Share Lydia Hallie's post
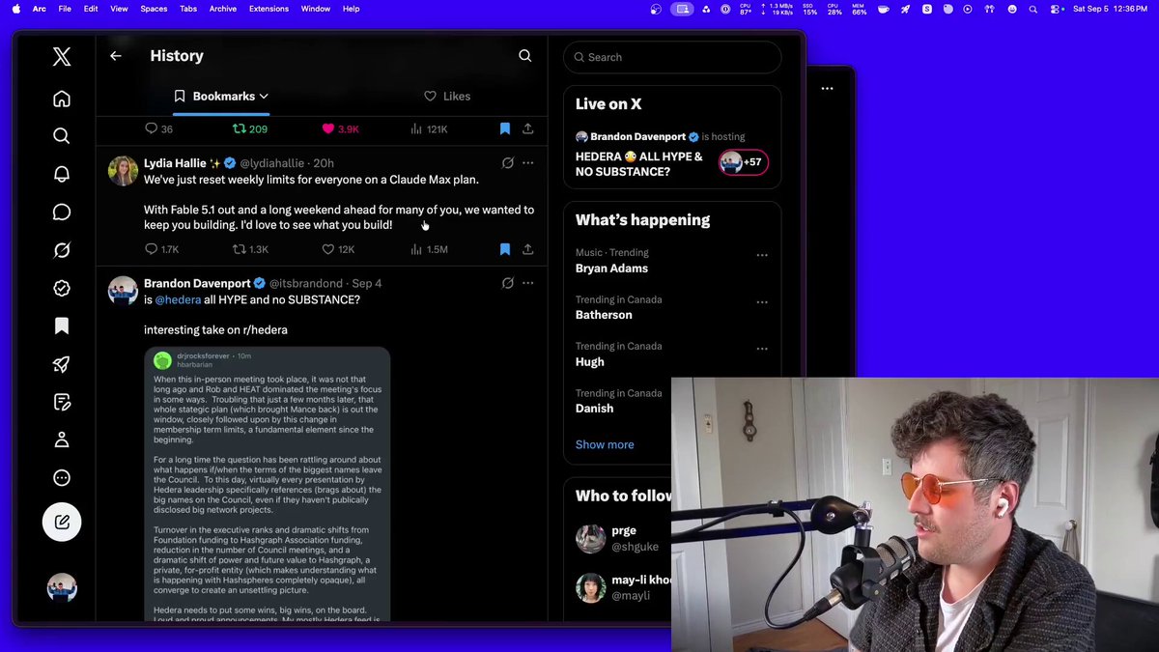This screenshot has height=652, width=1159. pyautogui.click(x=527, y=249)
